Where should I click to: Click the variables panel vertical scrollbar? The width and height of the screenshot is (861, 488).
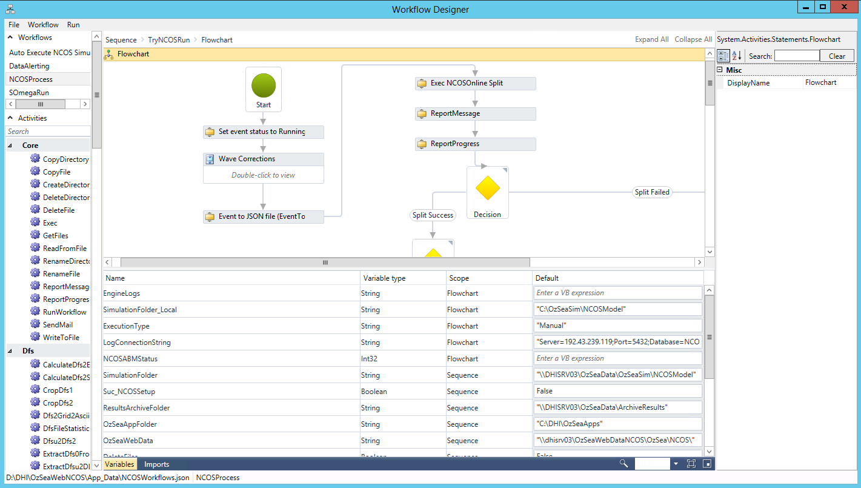710,338
